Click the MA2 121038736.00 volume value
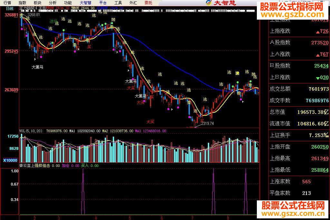The height and width of the screenshot is (220, 330). [118, 131]
